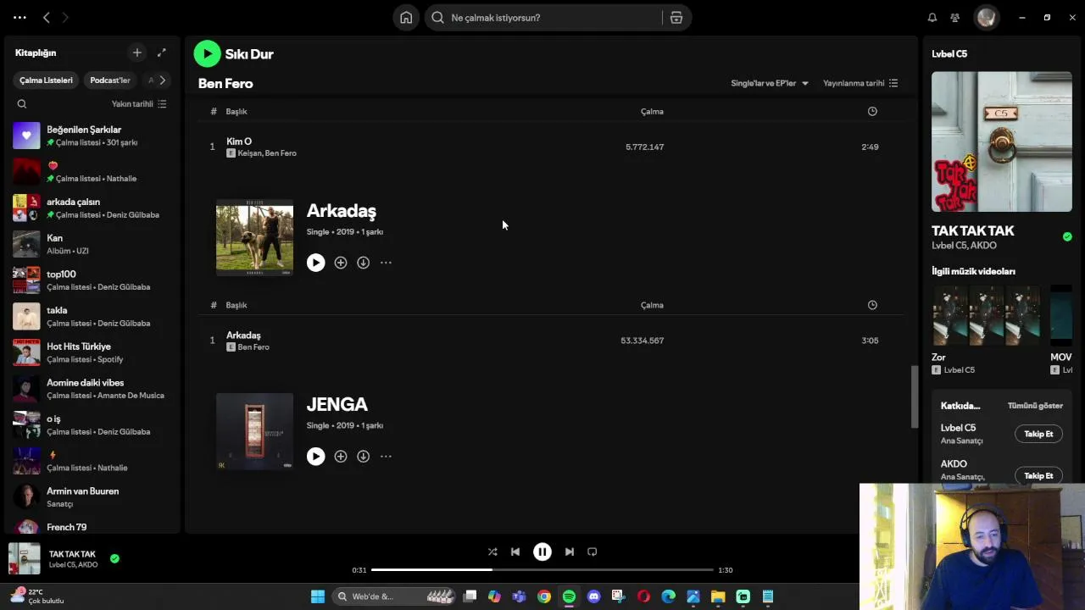
Task: Click the Tümünü göster link
Action: 1035,406
